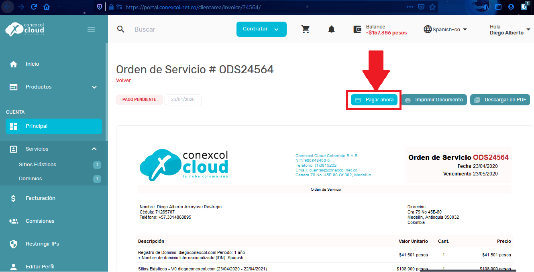The height and width of the screenshot is (272, 534).
Task: Click the $41.501 pesos Precio cell
Action: pyautogui.click(x=497, y=255)
